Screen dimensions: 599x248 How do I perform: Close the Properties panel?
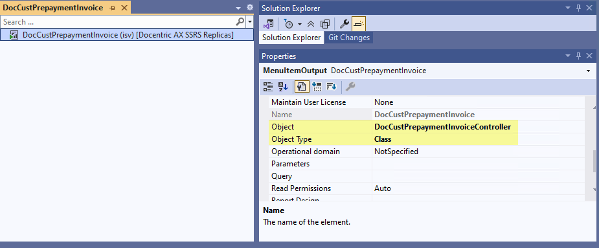point(589,56)
